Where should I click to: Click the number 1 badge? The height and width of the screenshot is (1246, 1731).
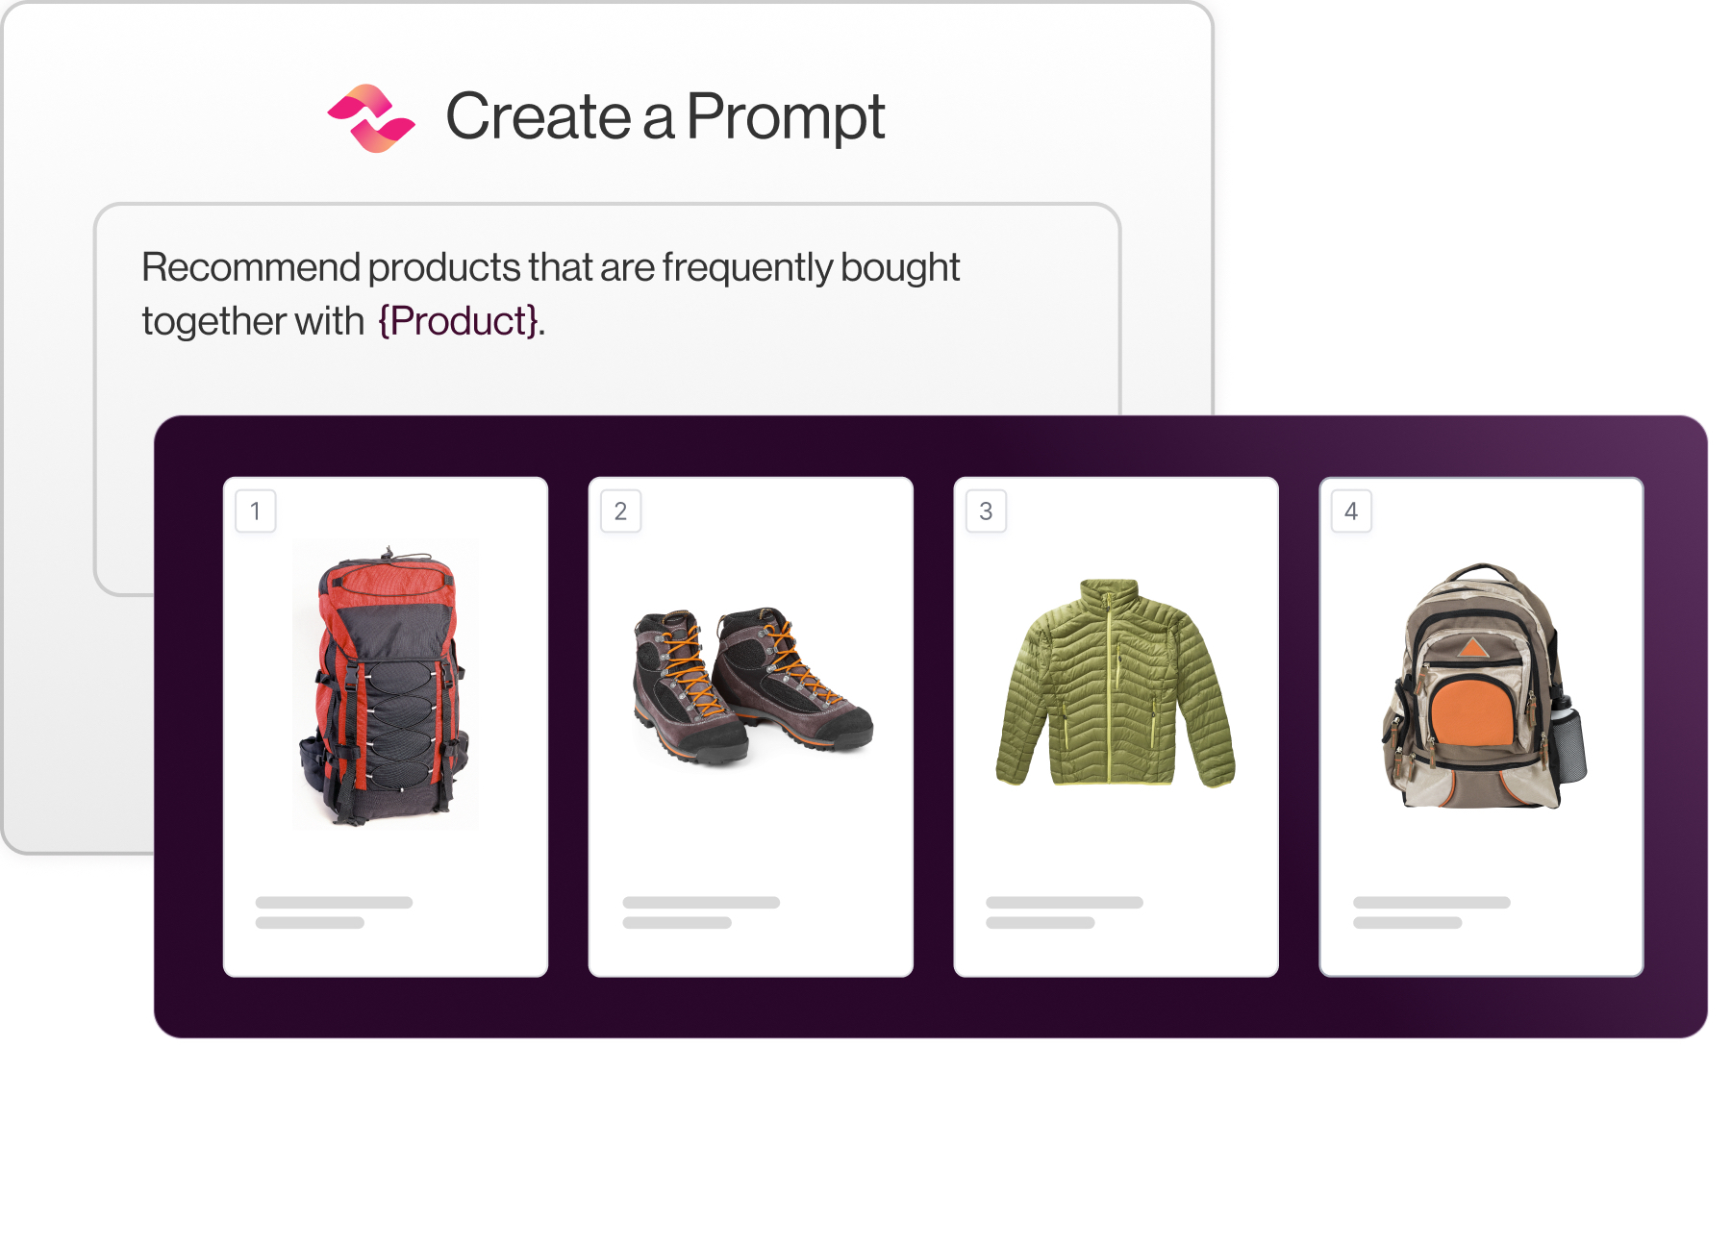[x=256, y=511]
